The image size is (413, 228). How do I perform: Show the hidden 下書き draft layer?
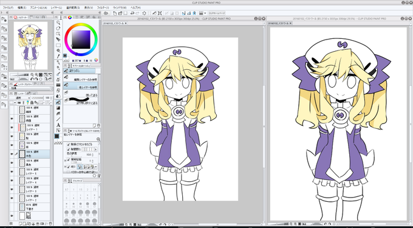pyautogui.click(x=12, y=207)
